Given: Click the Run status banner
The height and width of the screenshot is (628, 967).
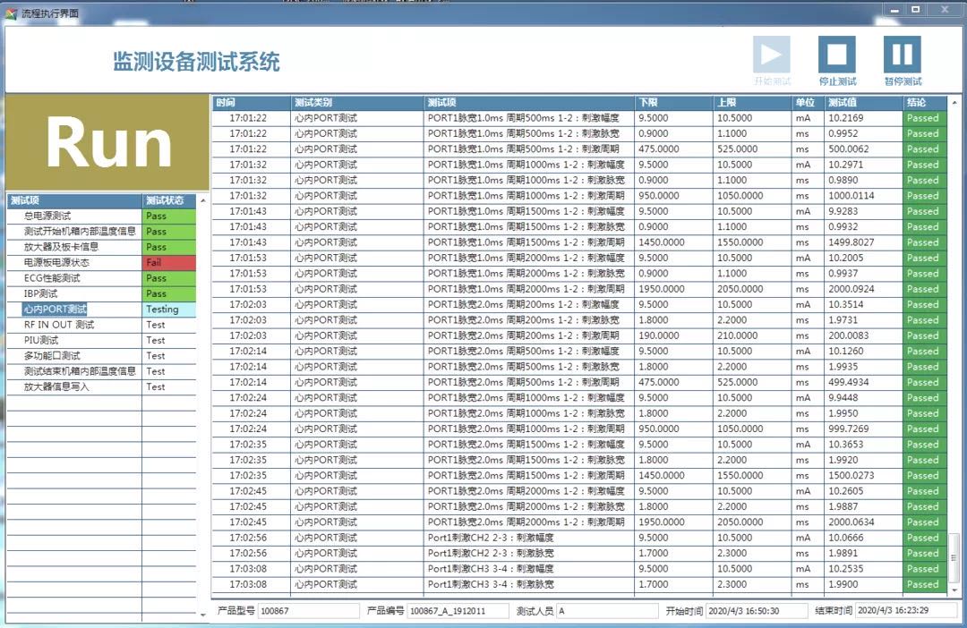Looking at the screenshot, I should [x=107, y=142].
